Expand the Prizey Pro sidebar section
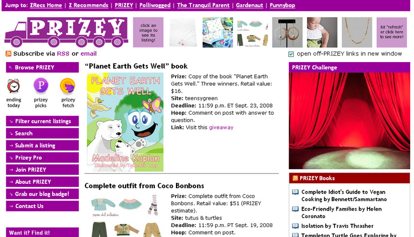414x237 pixels. click(x=42, y=158)
